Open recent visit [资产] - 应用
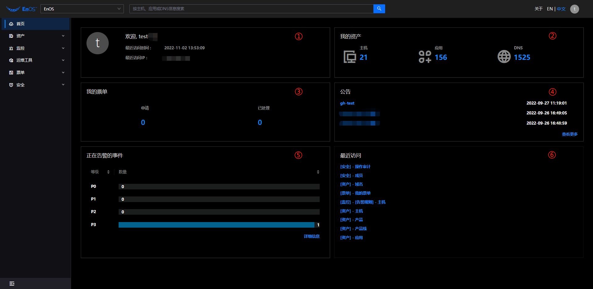The width and height of the screenshot is (593, 289). tap(351, 237)
